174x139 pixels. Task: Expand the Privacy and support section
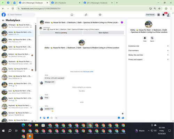click(148, 59)
